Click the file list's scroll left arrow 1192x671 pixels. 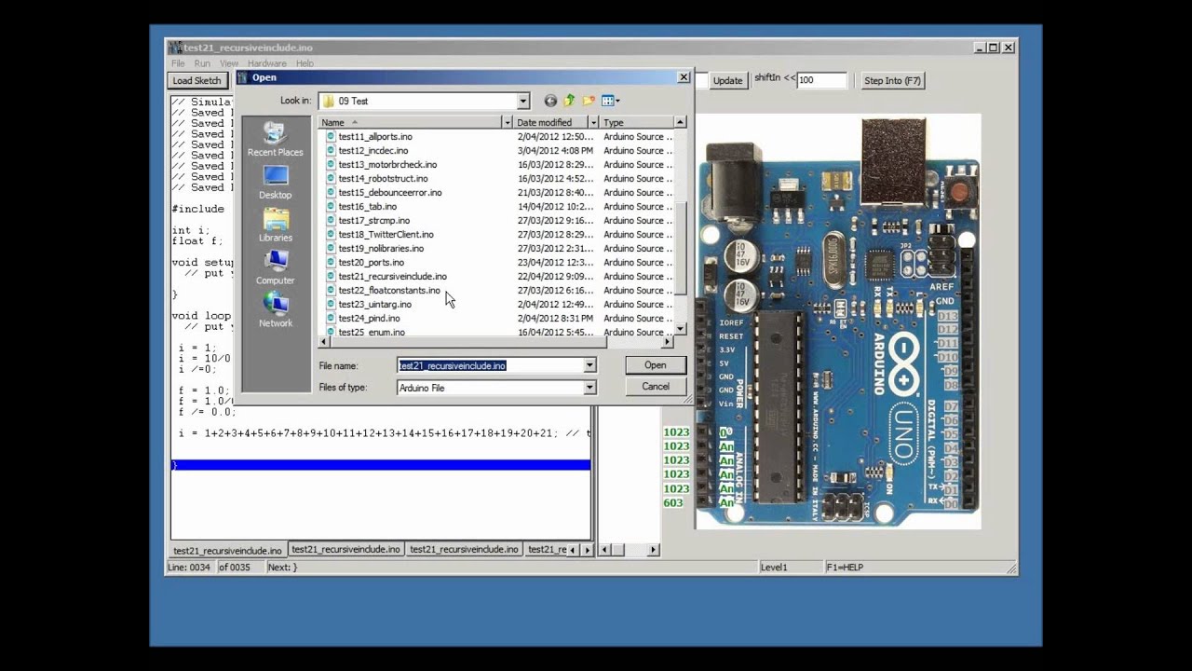coord(325,342)
